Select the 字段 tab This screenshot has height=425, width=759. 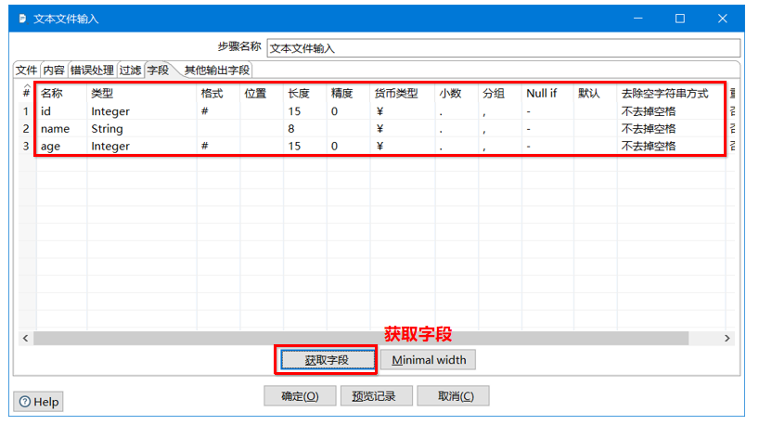(x=158, y=71)
